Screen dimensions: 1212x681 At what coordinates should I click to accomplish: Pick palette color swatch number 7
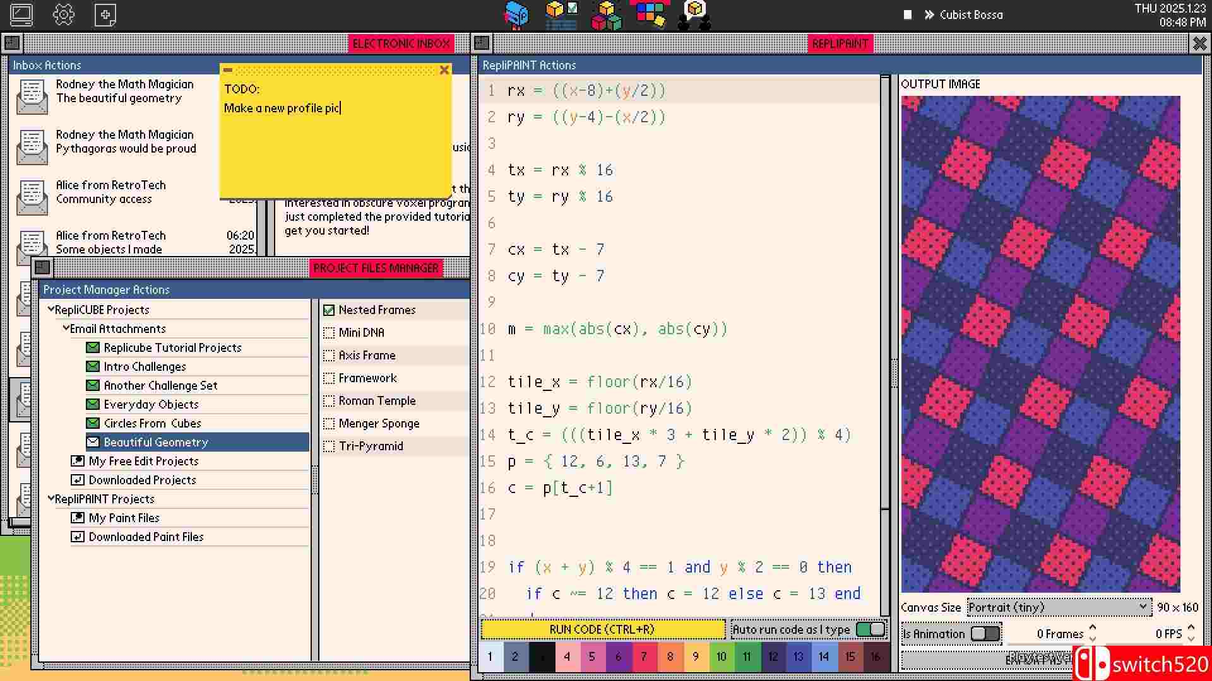[x=644, y=656]
